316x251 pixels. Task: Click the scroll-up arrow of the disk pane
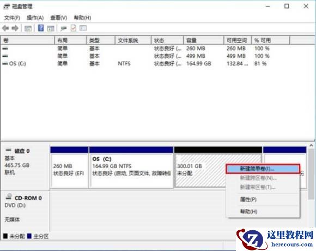coord(311,146)
